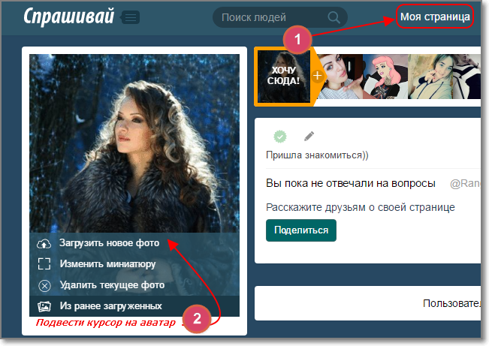
Task: Click the large profile avatar photo
Action: [134, 143]
